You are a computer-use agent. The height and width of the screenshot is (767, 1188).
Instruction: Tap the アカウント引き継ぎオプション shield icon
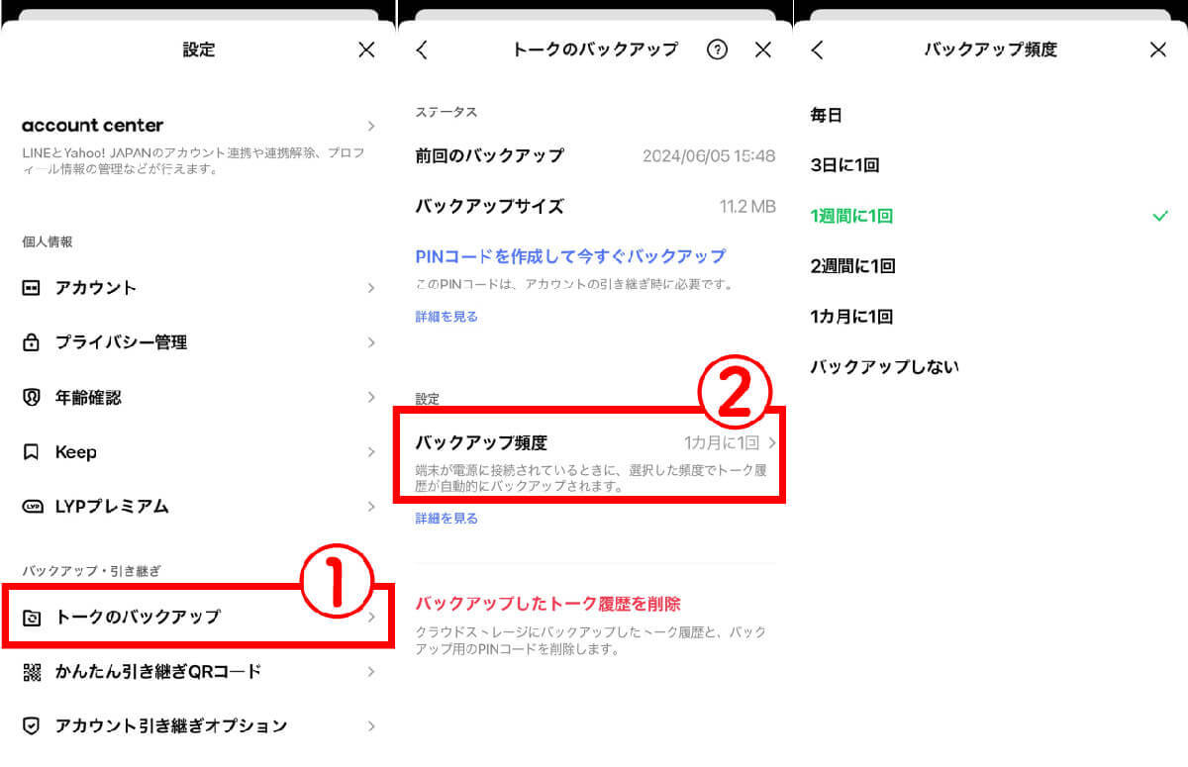click(x=32, y=726)
